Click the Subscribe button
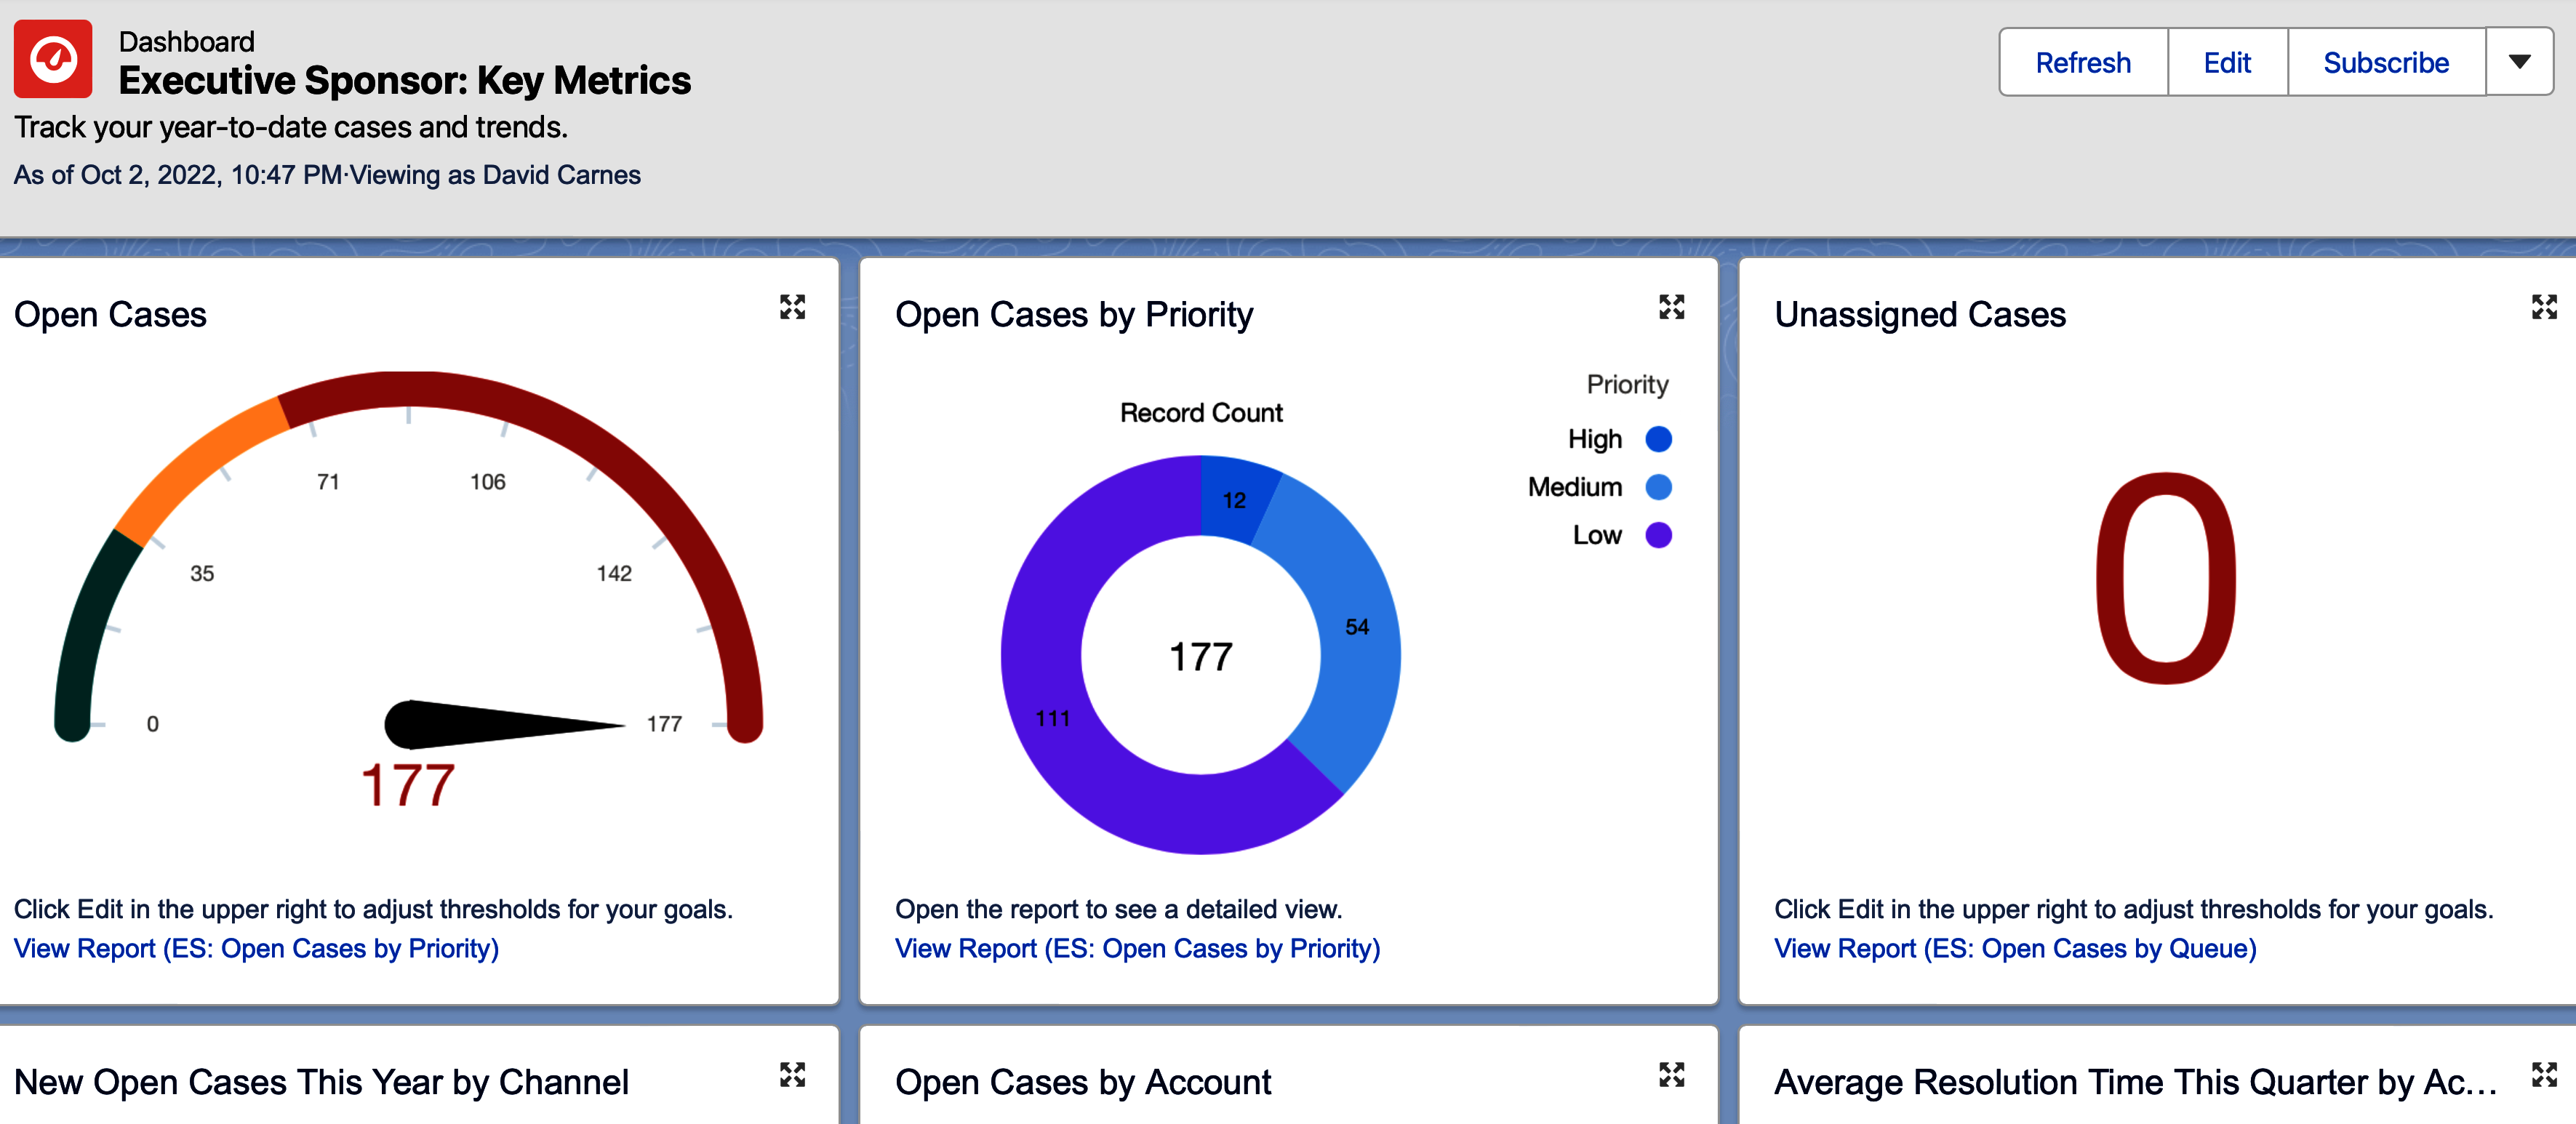The width and height of the screenshot is (2576, 1124). (x=2386, y=62)
